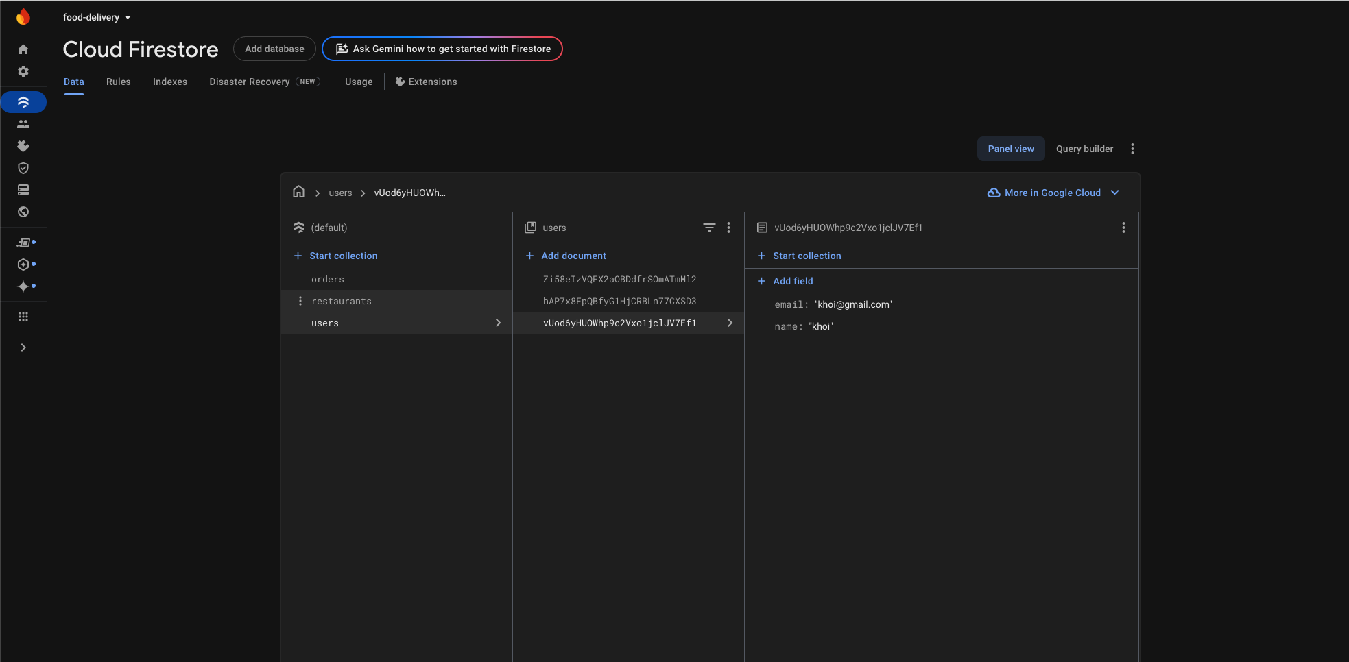Viewport: 1349px width, 662px height.
Task: Open more options beside Query builder
Action: (x=1132, y=149)
